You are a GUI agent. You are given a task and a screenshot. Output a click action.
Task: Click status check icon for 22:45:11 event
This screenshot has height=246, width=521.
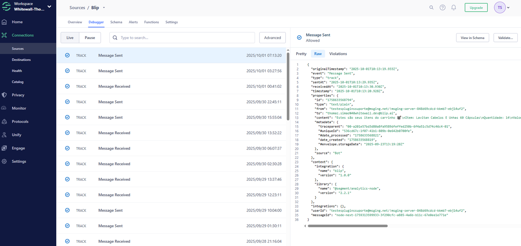67,102
